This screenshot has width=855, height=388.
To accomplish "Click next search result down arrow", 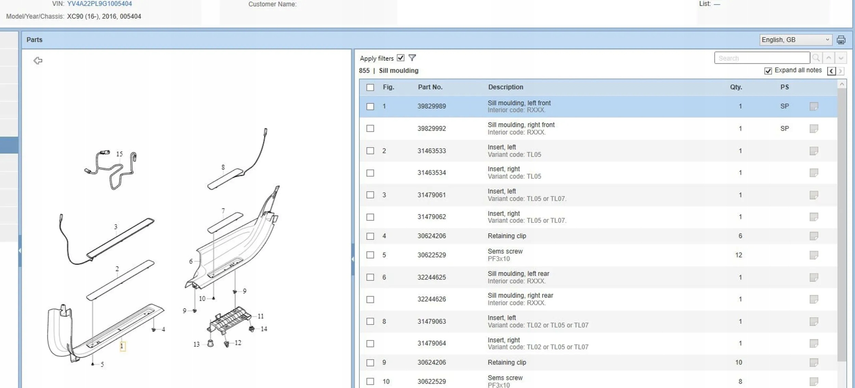I will pos(841,58).
